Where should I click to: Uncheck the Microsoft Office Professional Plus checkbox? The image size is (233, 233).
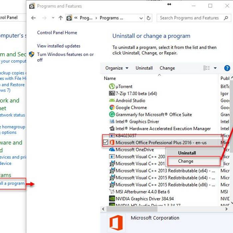coord(106,142)
